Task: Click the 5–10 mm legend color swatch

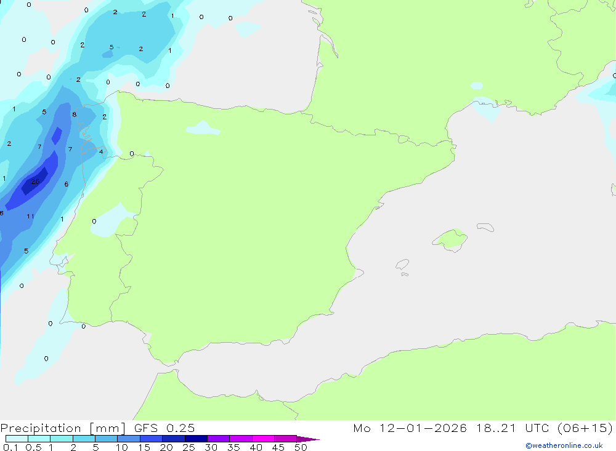Action: pos(107,439)
